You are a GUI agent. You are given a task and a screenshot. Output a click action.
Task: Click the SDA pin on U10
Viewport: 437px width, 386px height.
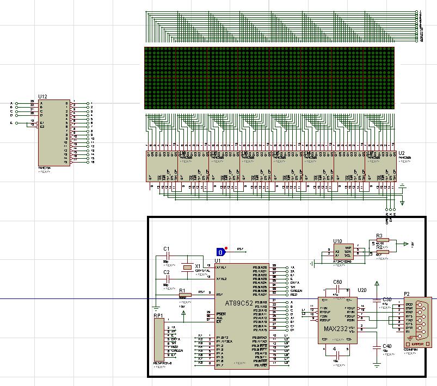(x=348, y=252)
